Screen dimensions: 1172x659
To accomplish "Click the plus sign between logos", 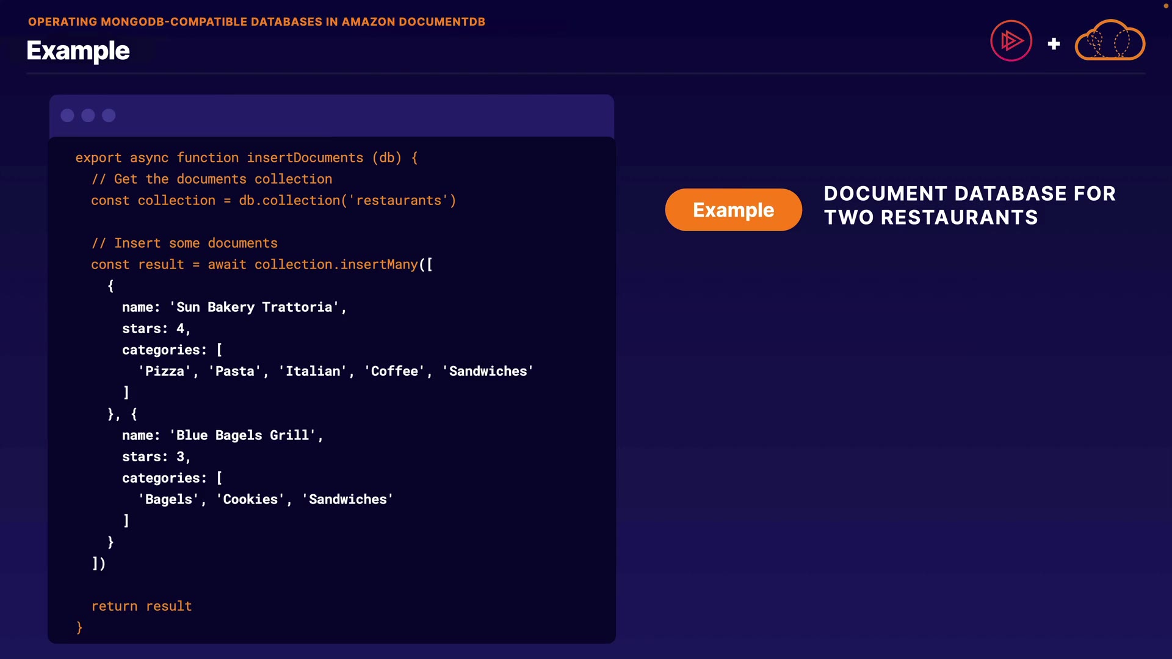I will pos(1054,44).
